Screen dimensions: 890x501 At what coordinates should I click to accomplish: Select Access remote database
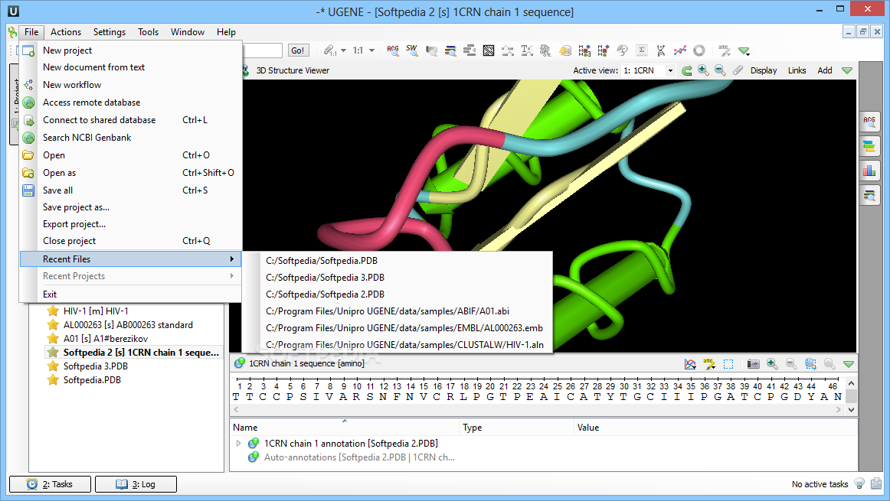click(130, 102)
